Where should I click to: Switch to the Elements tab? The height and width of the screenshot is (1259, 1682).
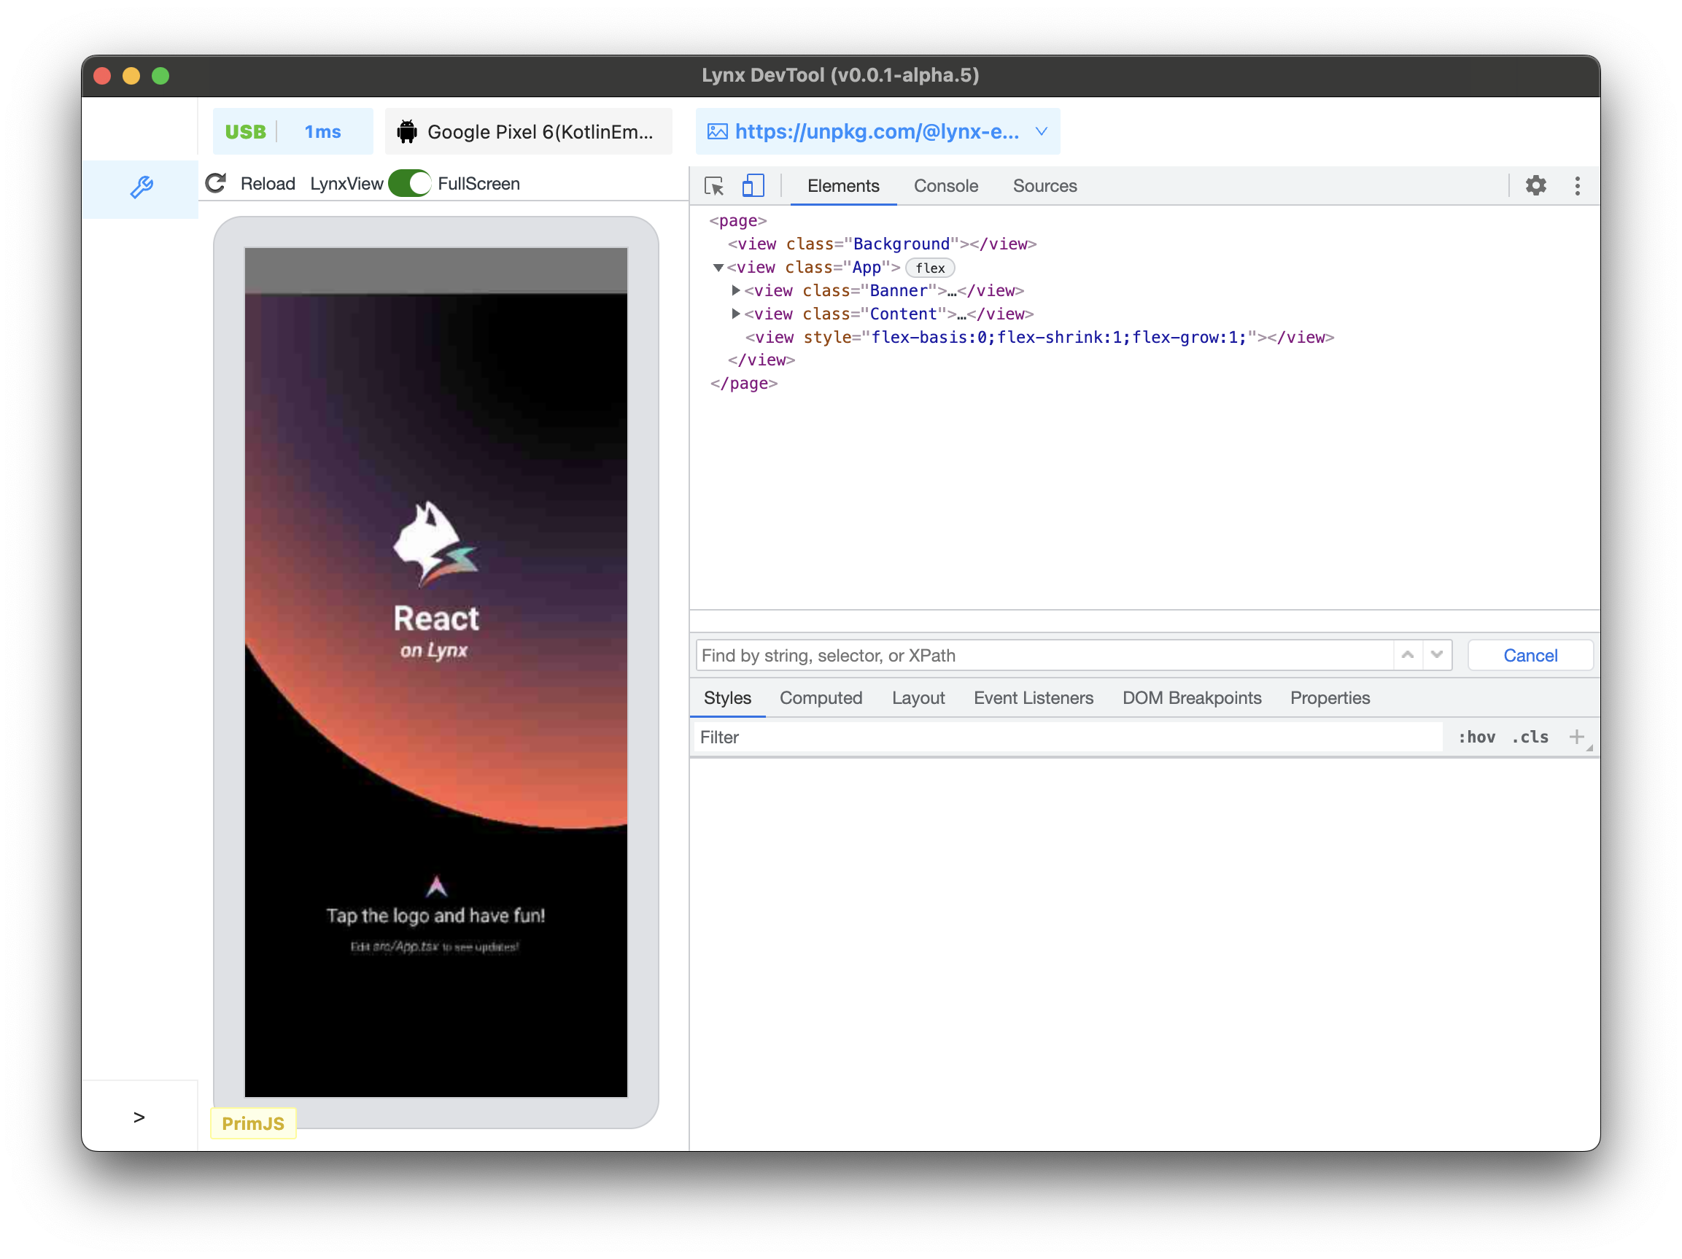tap(842, 185)
